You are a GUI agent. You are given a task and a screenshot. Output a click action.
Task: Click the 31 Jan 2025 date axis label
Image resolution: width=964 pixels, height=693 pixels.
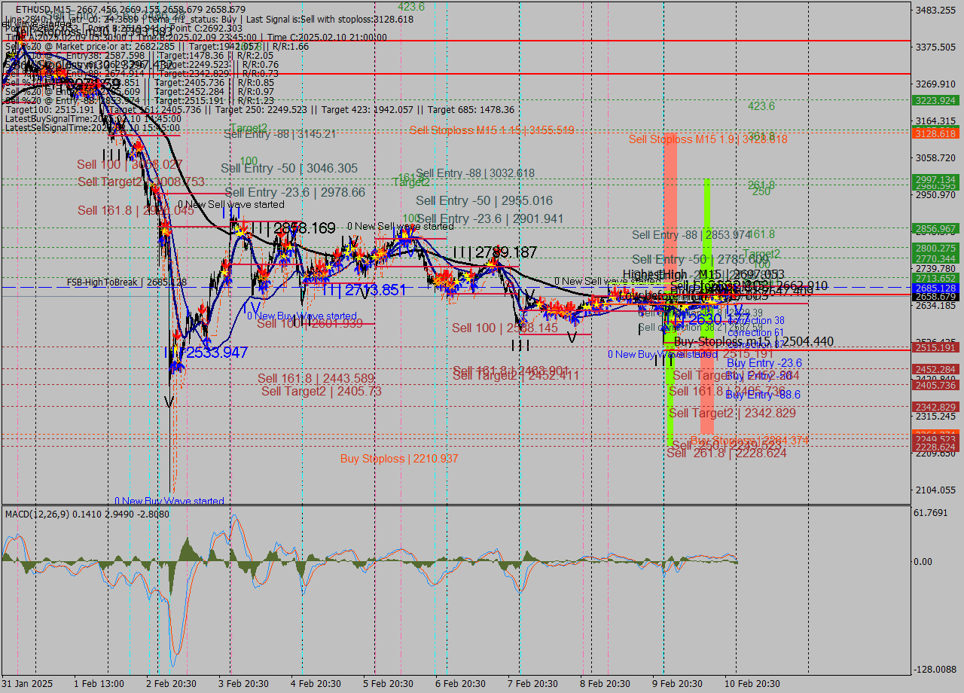point(26,684)
